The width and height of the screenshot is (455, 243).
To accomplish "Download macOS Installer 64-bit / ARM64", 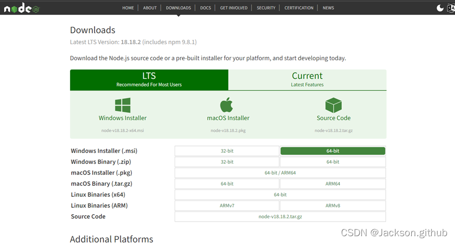I will click(x=280, y=173).
